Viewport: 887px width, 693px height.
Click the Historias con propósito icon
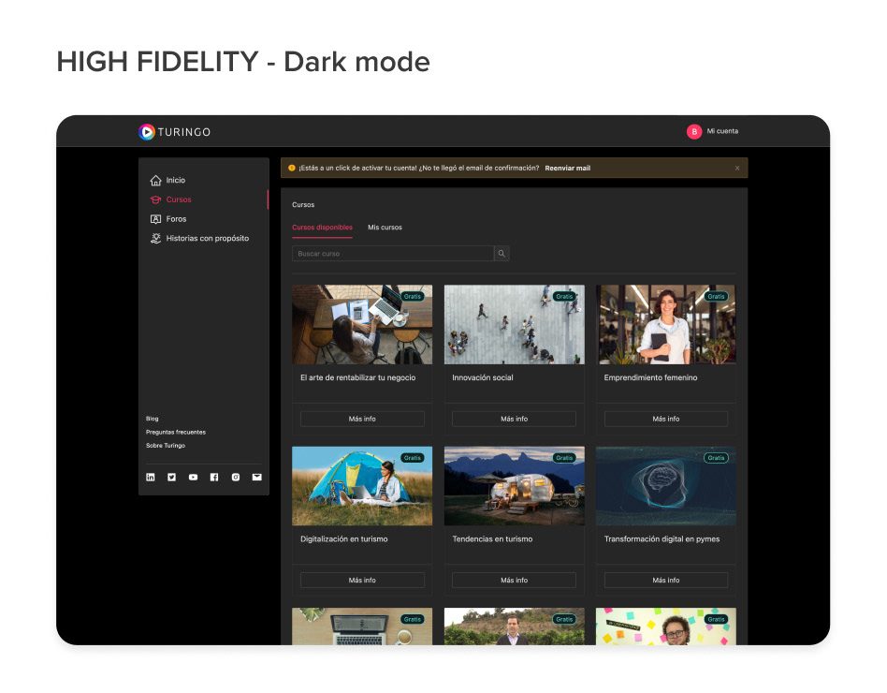[155, 239]
